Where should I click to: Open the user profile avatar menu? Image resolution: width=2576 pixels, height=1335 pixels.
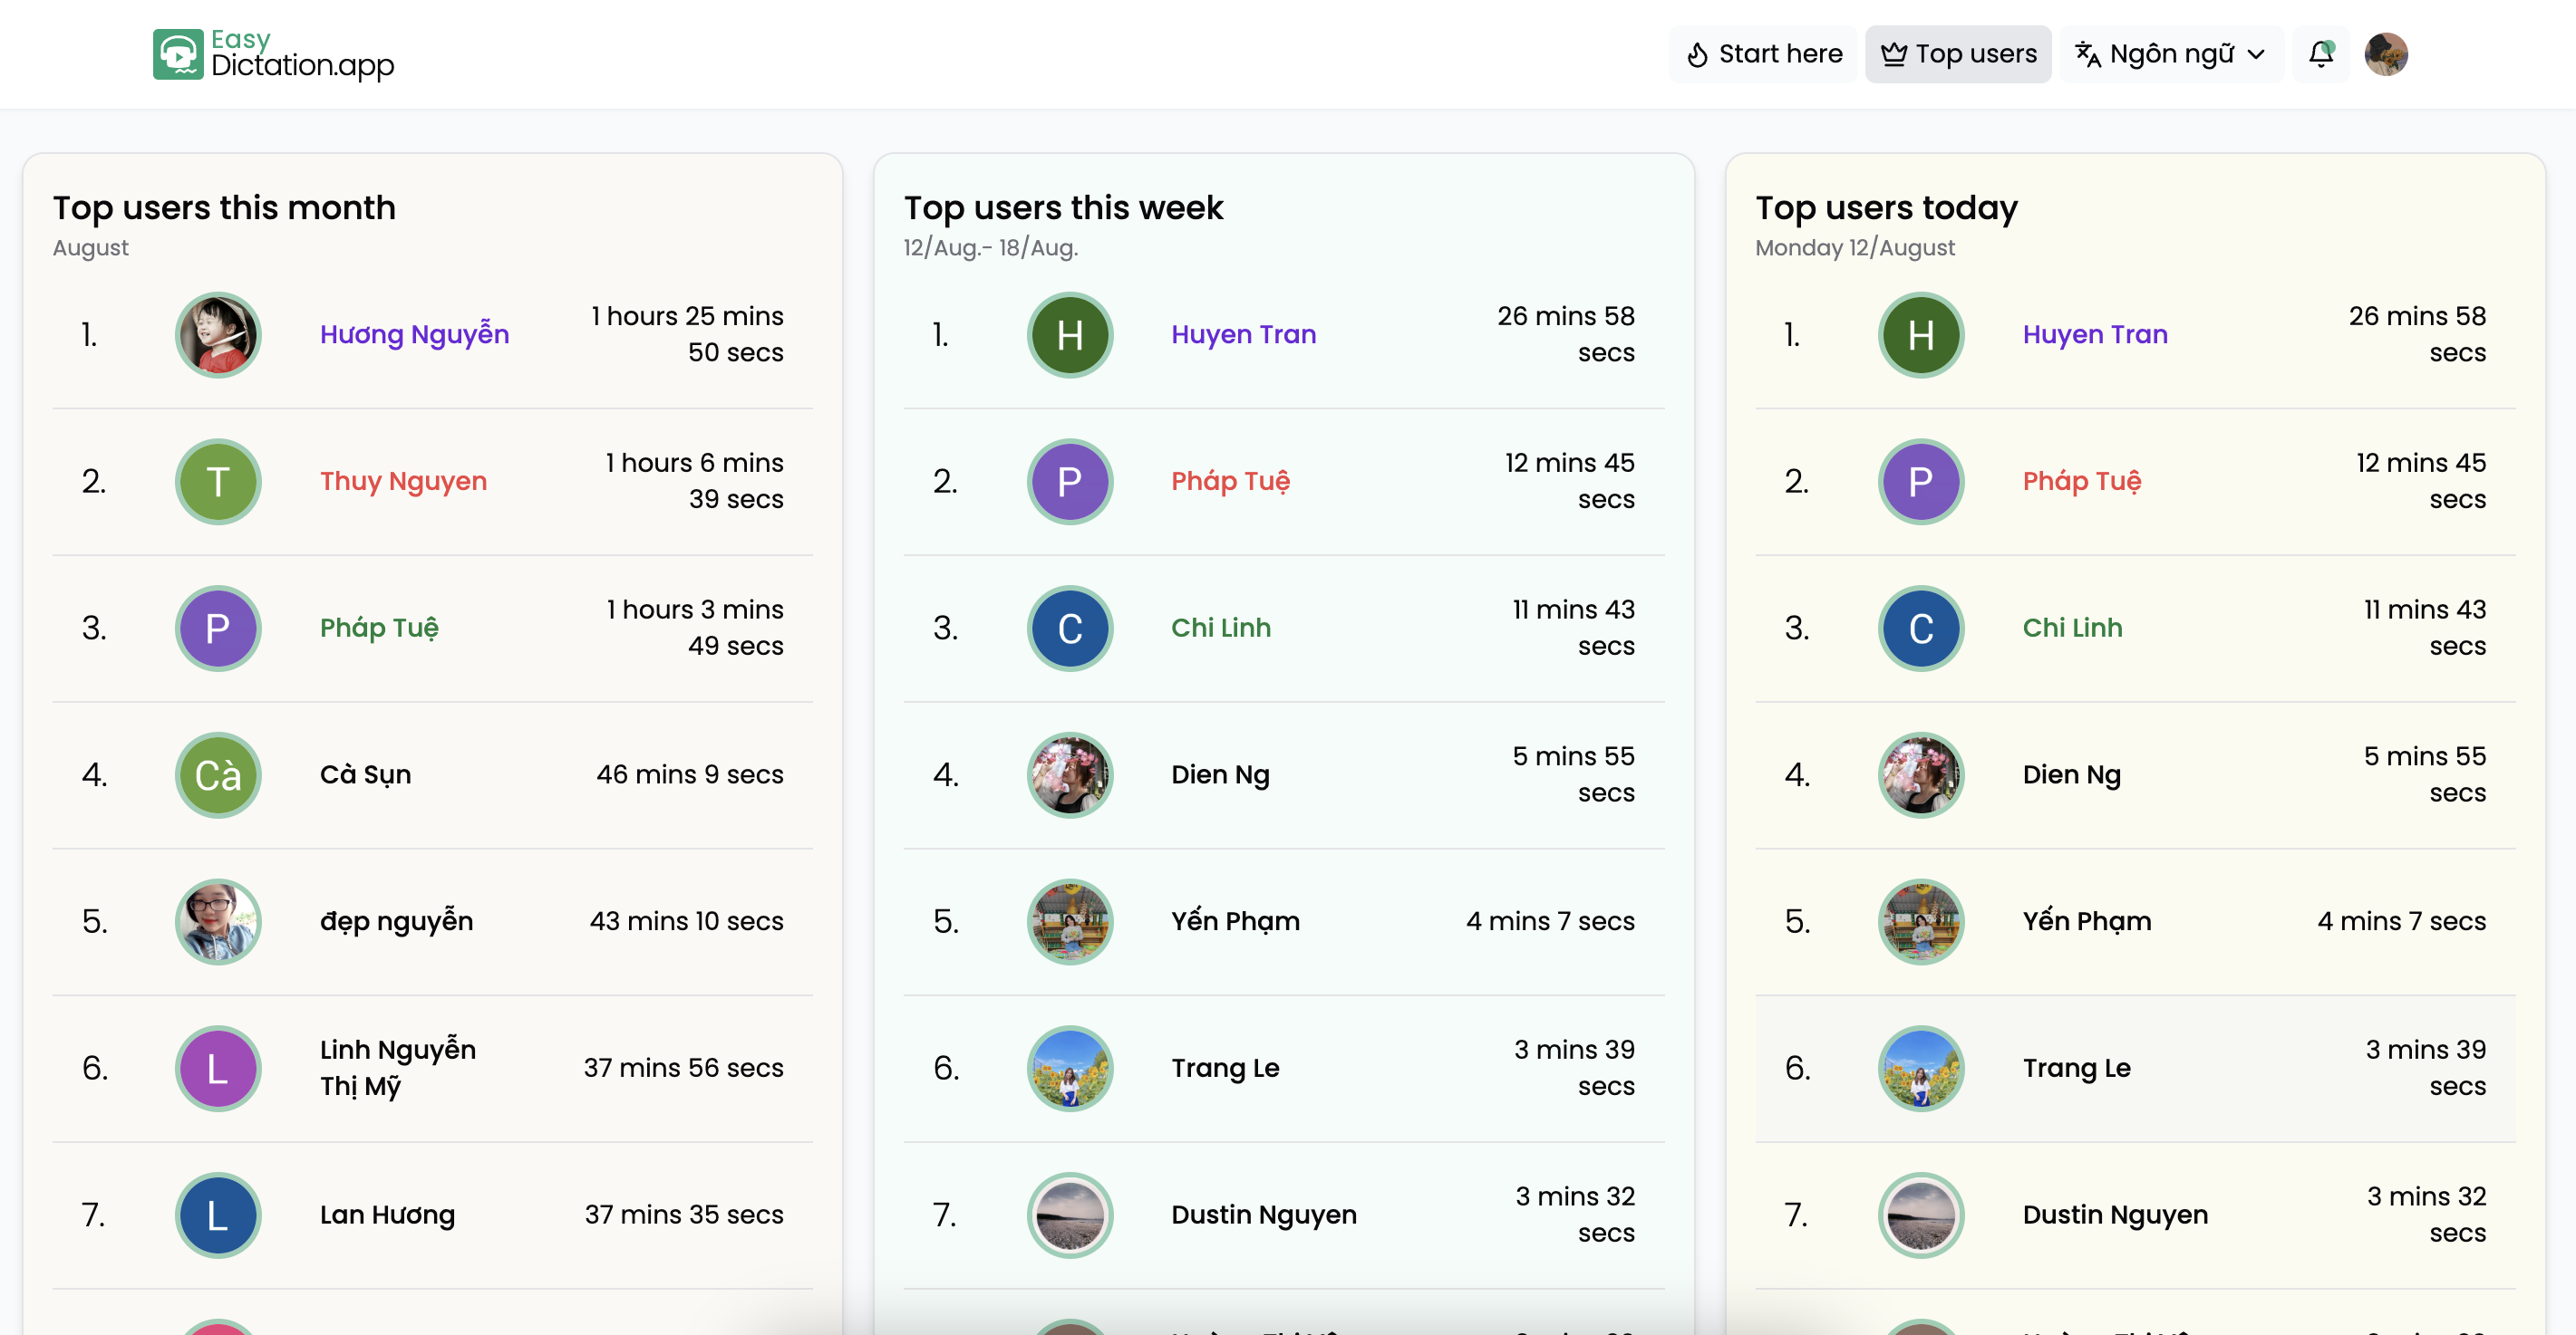coord(2385,54)
